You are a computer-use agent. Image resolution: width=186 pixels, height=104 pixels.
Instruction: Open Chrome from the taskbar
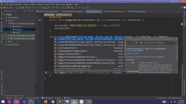pyautogui.click(x=53, y=101)
